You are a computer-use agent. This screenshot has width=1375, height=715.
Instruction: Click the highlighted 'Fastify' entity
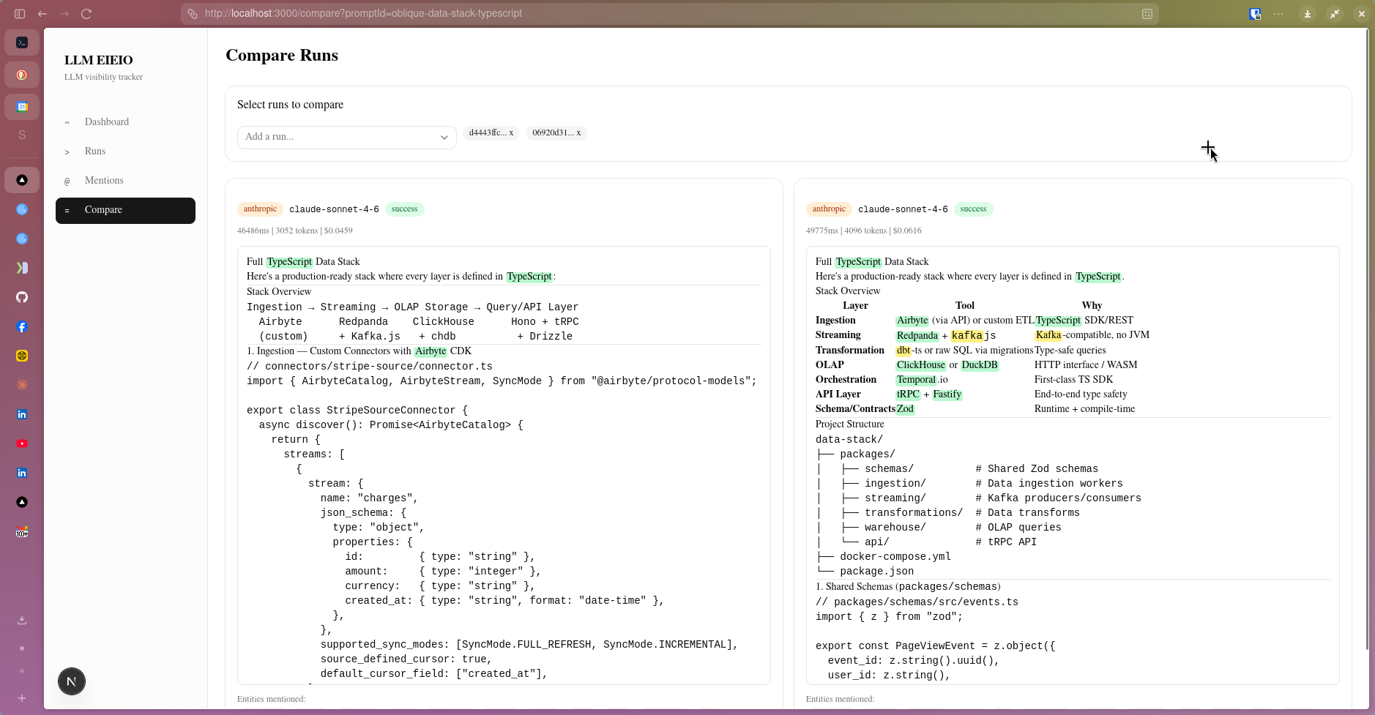[947, 394]
